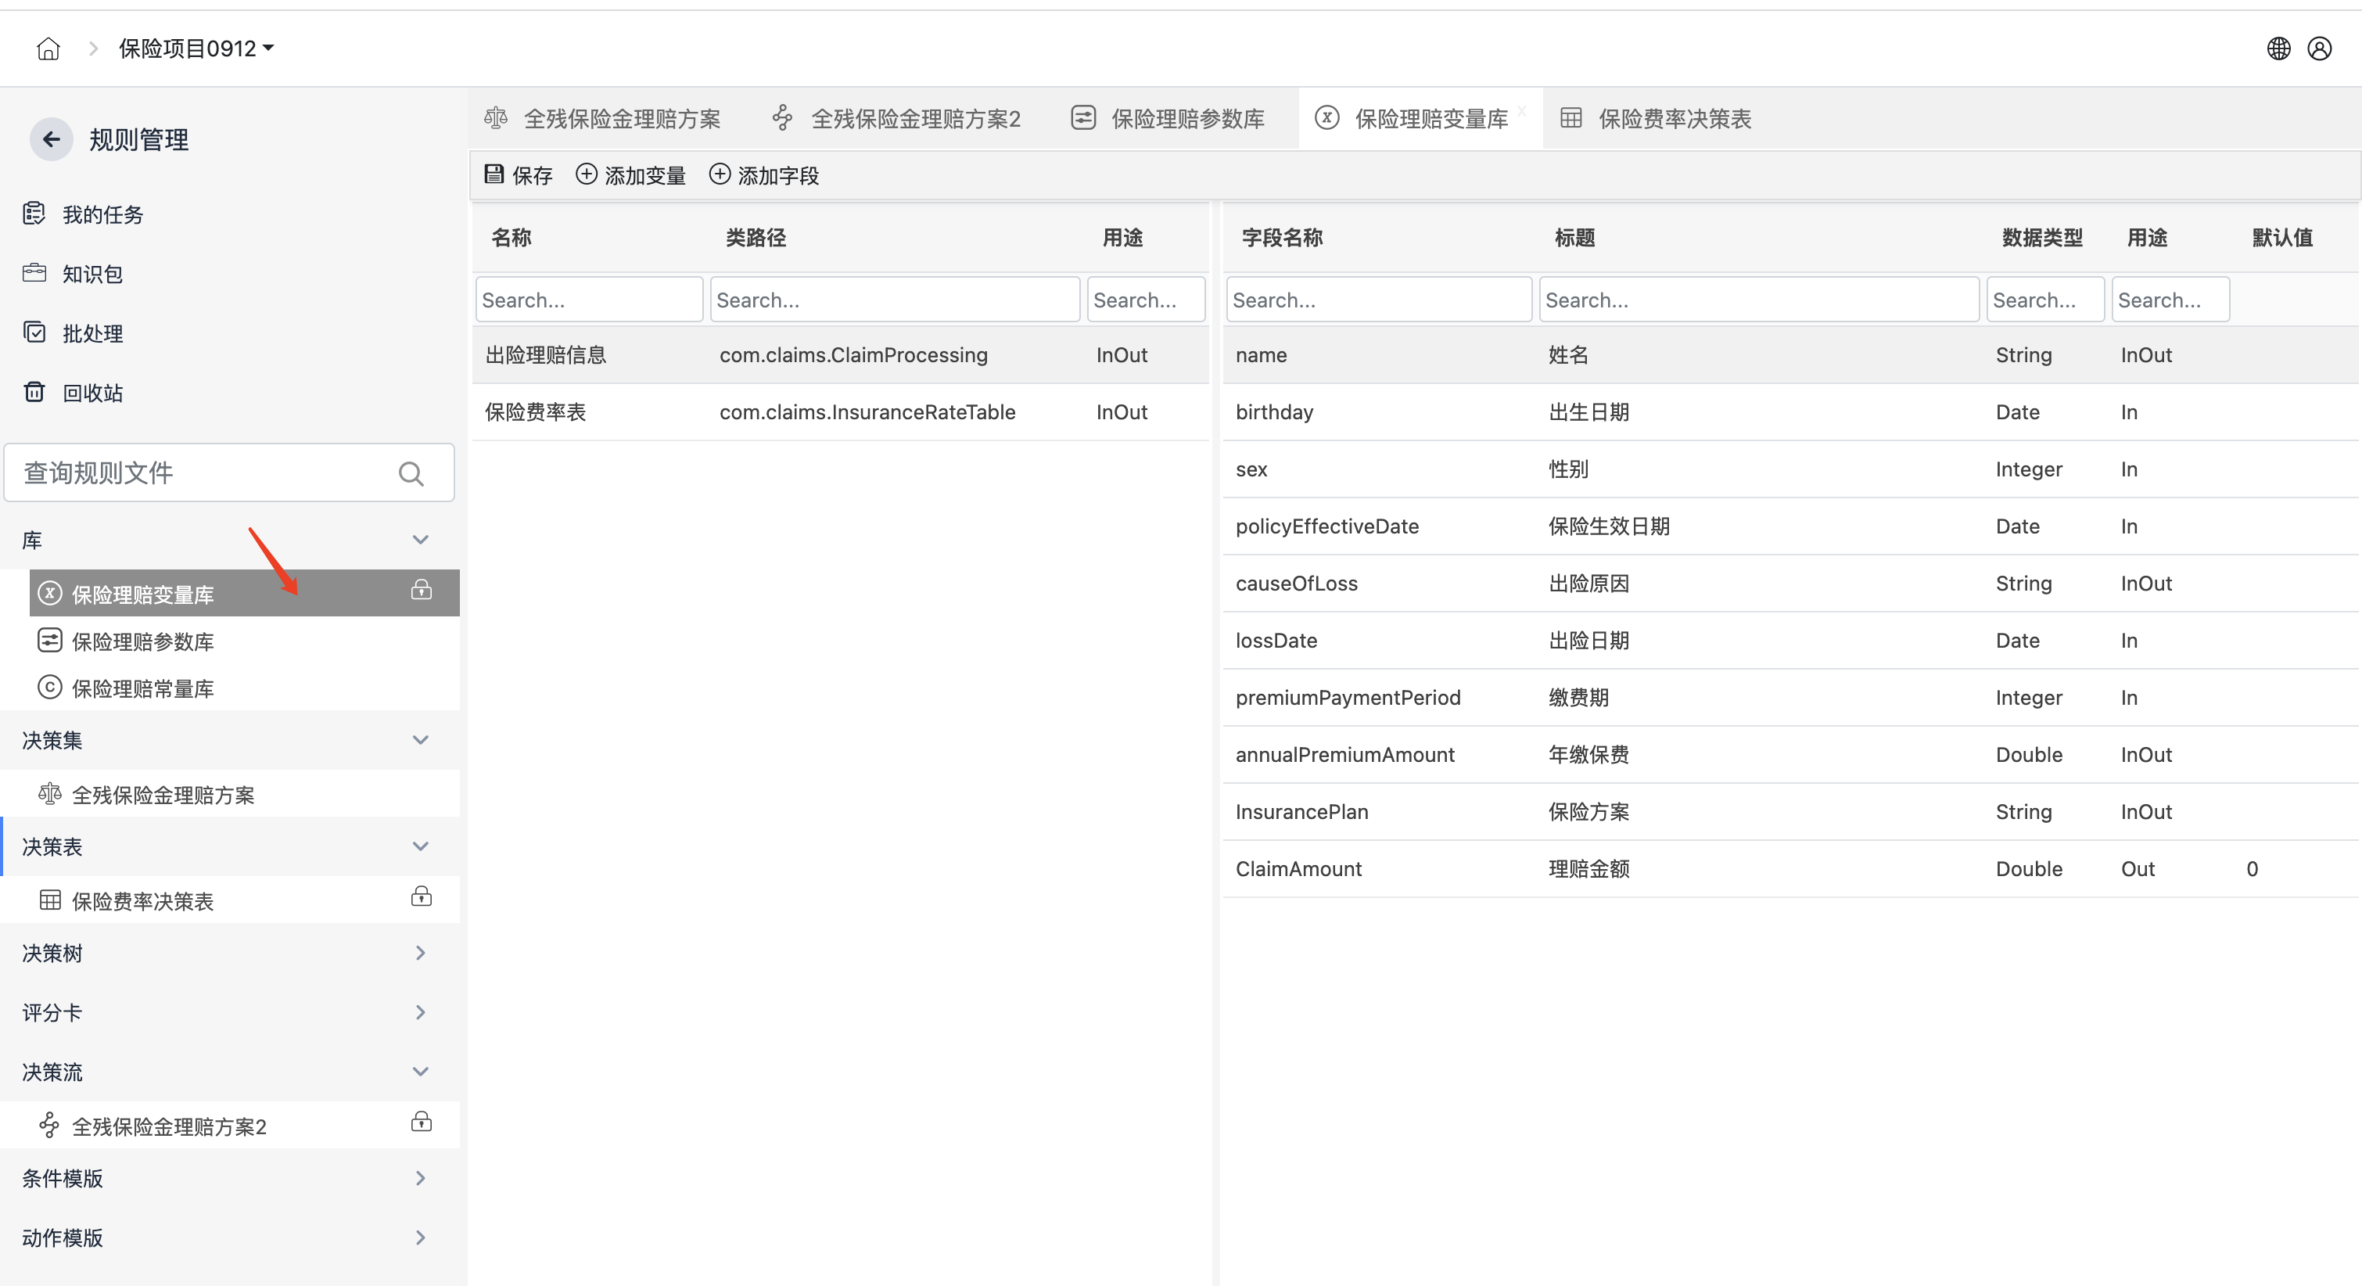Expand the 决策树 section

[x=420, y=953]
